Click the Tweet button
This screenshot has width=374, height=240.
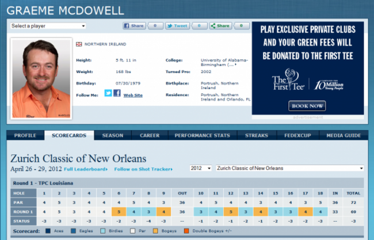tap(177, 26)
